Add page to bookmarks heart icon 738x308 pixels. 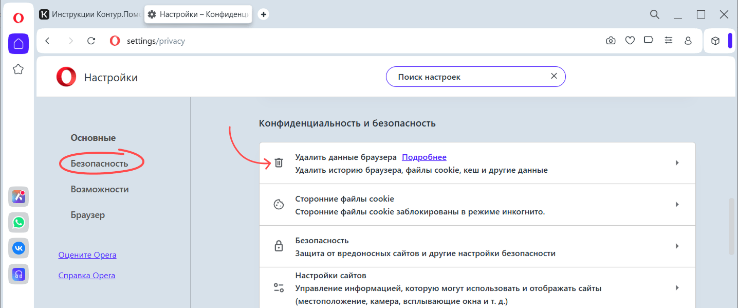(x=630, y=41)
